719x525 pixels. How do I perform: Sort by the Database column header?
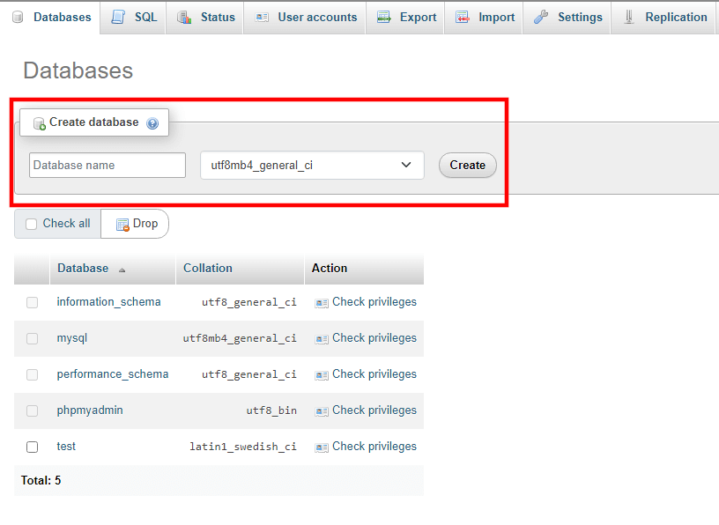pyautogui.click(x=83, y=269)
